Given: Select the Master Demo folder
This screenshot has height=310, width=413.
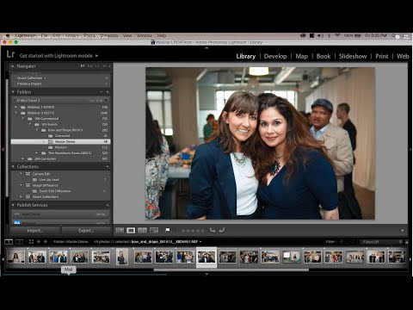Looking at the screenshot, I should [x=60, y=141].
